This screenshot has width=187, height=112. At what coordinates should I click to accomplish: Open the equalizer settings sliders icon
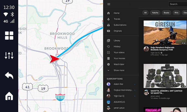[x=9, y=55]
